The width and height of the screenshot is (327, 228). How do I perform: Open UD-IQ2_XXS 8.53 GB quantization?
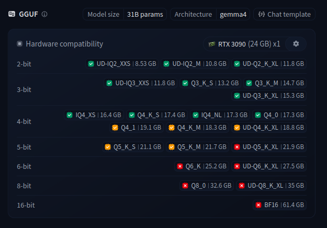click(122, 64)
